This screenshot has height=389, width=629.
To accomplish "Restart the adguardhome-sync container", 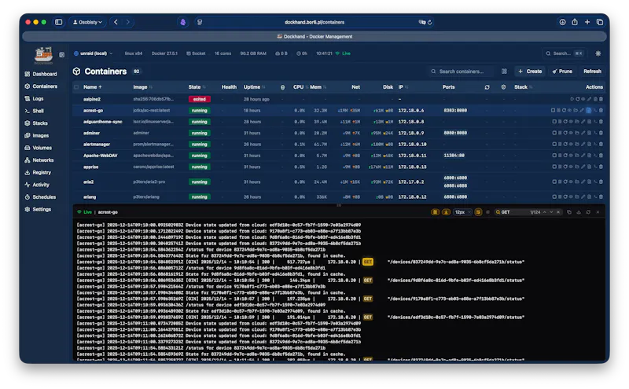I will [565, 122].
